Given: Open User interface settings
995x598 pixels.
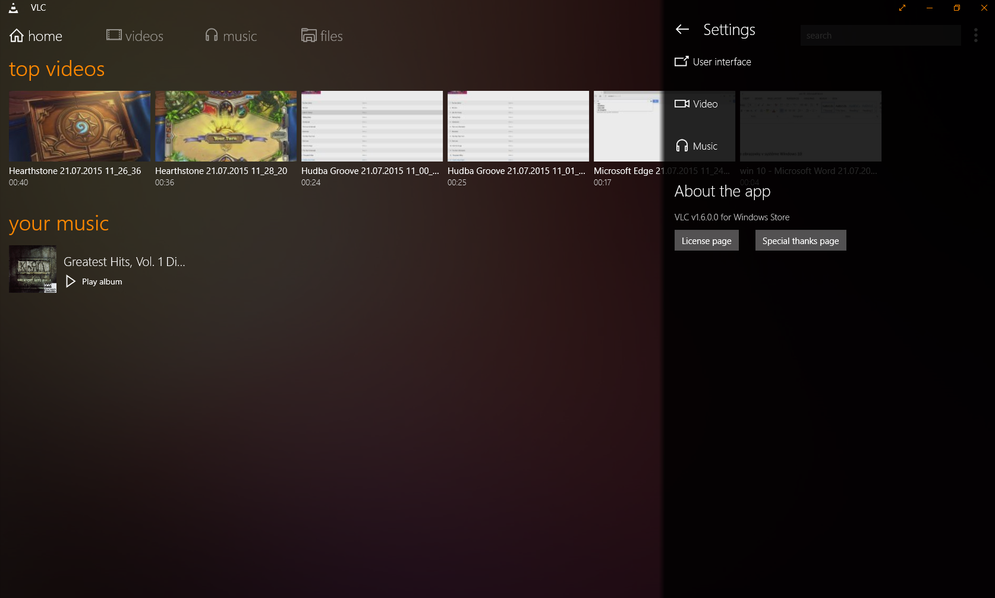Looking at the screenshot, I should click(x=713, y=62).
